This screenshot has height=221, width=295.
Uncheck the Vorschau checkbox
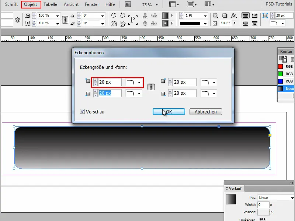click(x=83, y=112)
